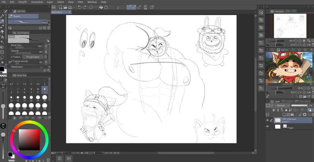The image size is (314, 162).
Task: Toggle the snap to grid command bar button
Action: pyautogui.click(x=139, y=7)
